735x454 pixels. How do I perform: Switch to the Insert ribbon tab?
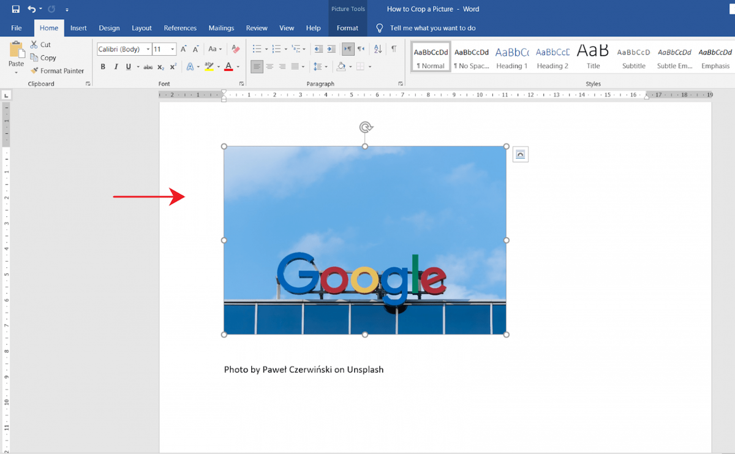tap(78, 28)
